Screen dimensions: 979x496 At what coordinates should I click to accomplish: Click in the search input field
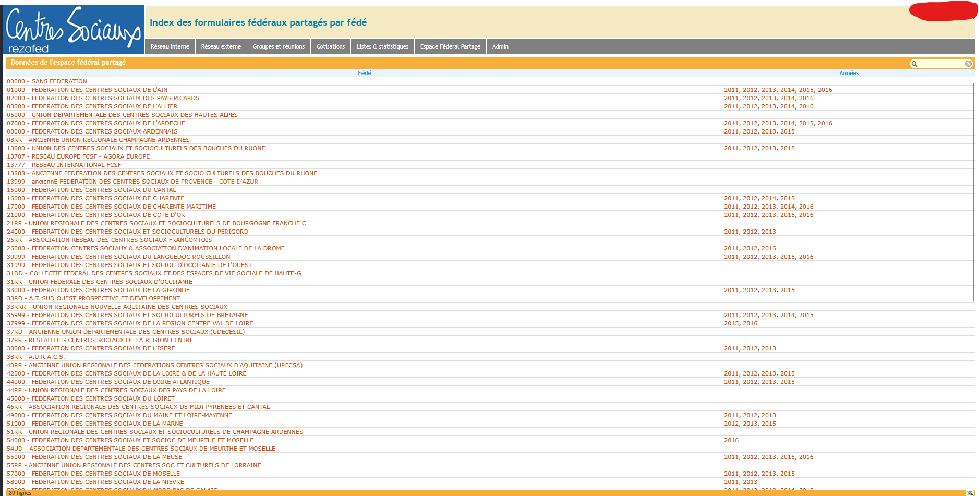(x=941, y=64)
